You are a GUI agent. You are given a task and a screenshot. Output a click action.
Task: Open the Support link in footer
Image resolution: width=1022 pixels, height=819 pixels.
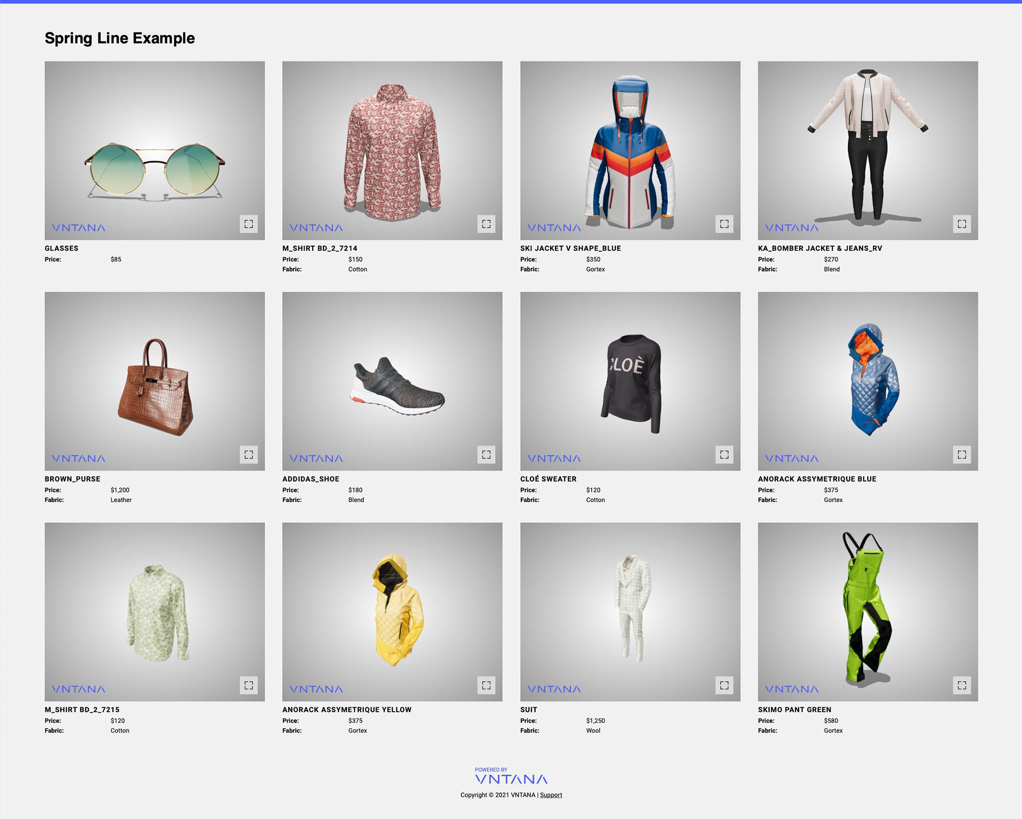(x=551, y=795)
